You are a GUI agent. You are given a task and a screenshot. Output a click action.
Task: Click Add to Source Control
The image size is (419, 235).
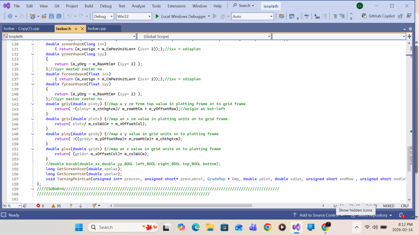316,215
